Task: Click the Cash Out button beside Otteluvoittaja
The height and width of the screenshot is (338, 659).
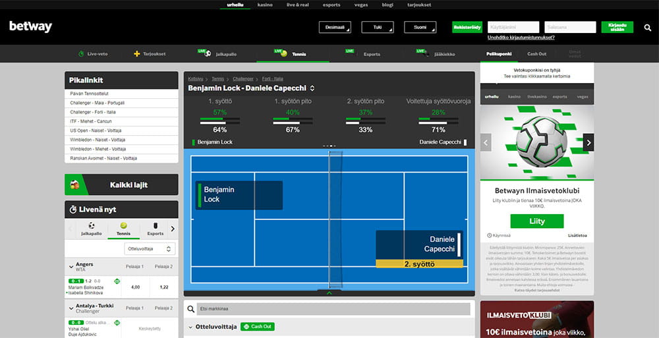Action: click(257, 327)
